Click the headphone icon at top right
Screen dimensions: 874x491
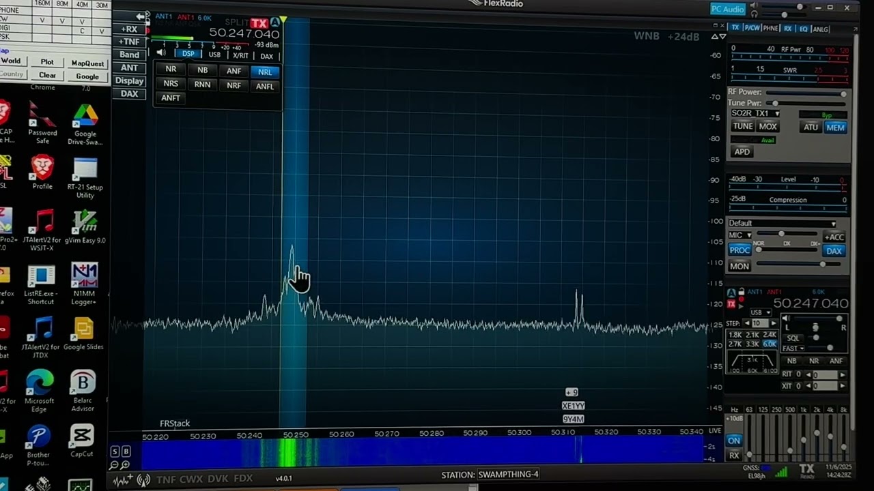click(x=755, y=14)
